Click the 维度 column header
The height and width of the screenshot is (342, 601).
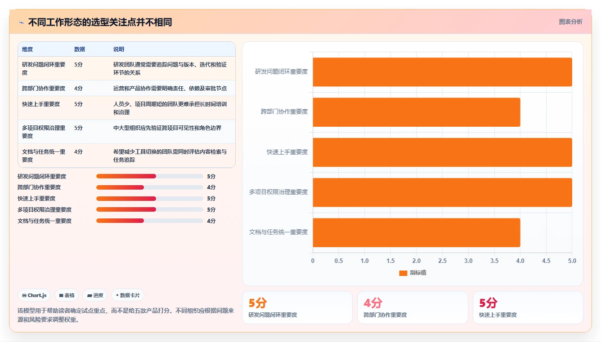coord(27,49)
